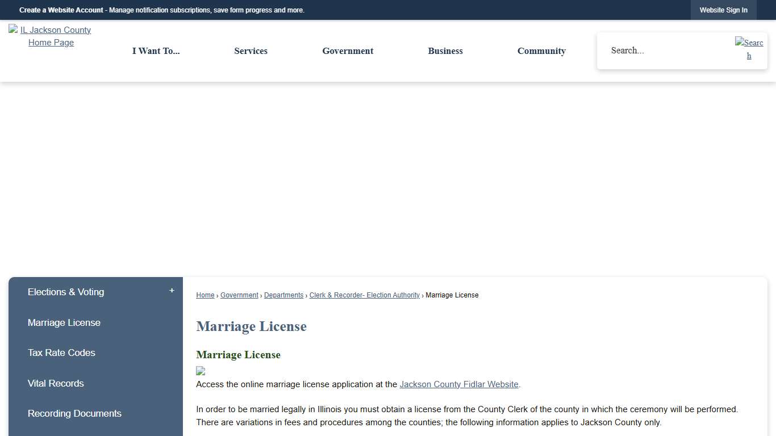The width and height of the screenshot is (776, 436).
Task: Select Create a Website Account
Action: pos(61,10)
